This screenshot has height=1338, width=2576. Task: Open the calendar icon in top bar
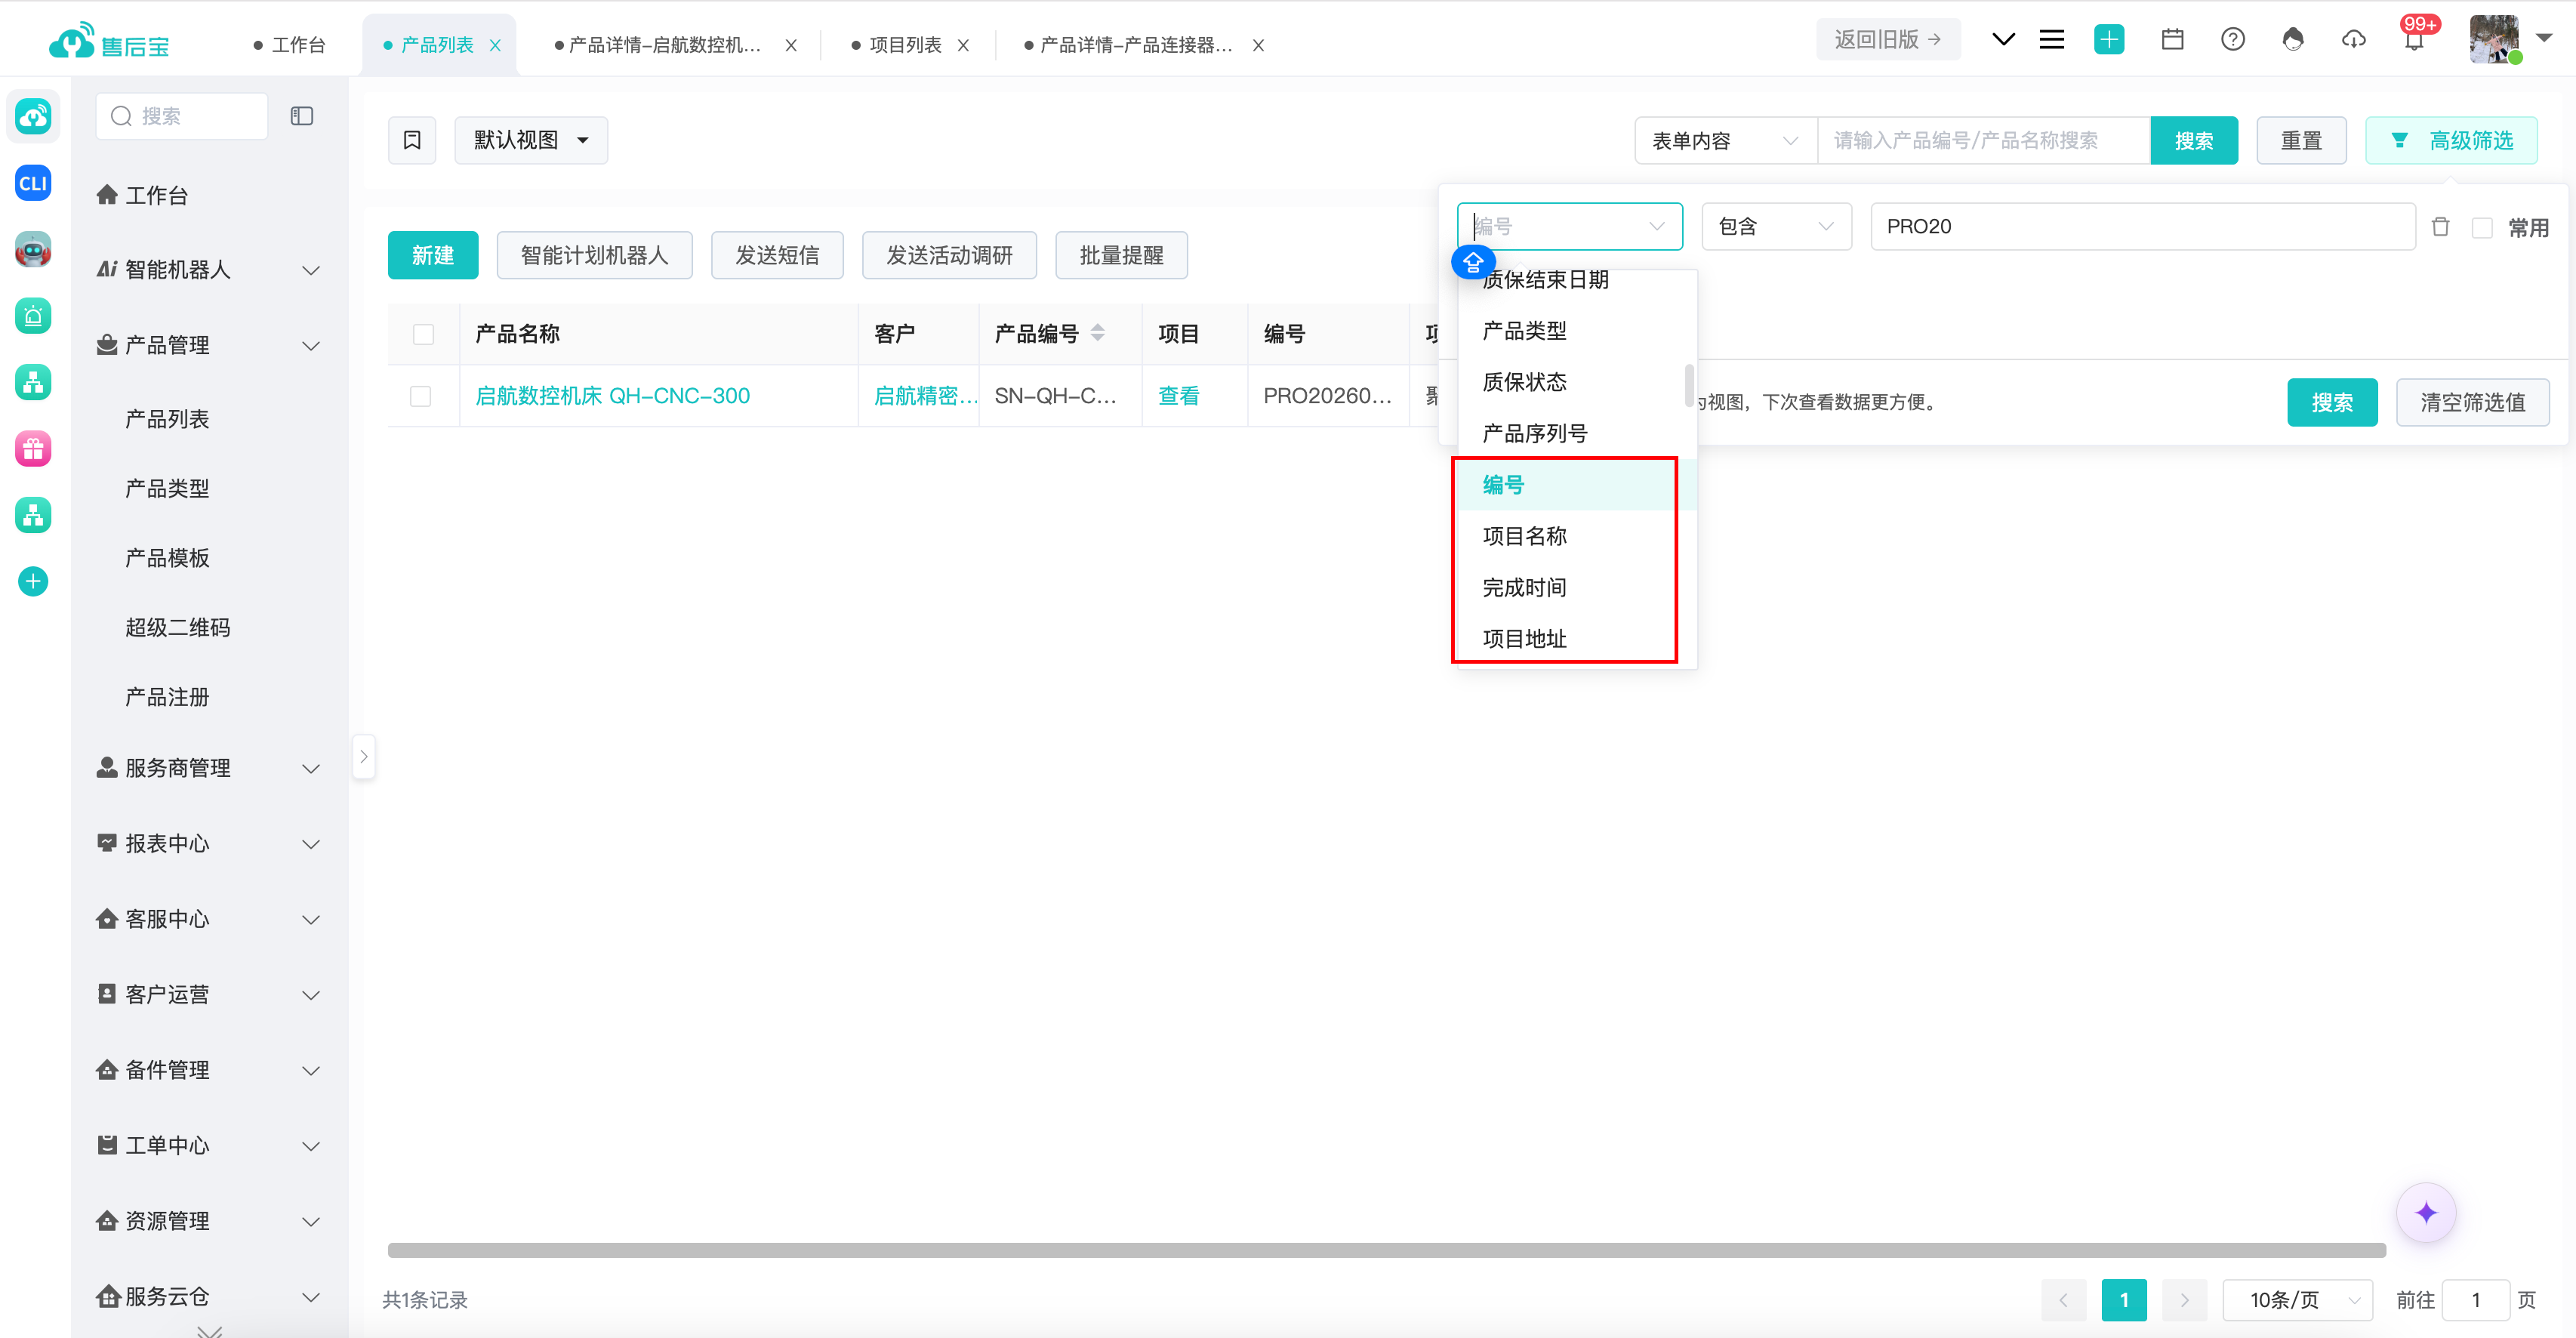tap(2172, 40)
